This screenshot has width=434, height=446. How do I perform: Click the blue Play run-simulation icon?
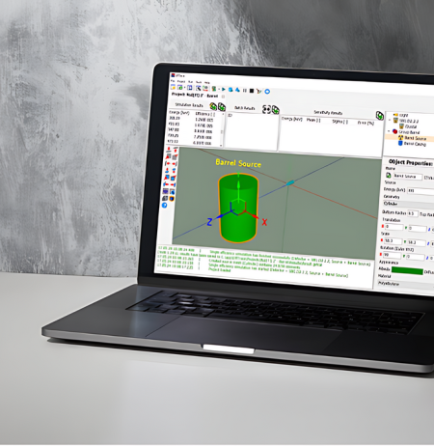(x=224, y=89)
